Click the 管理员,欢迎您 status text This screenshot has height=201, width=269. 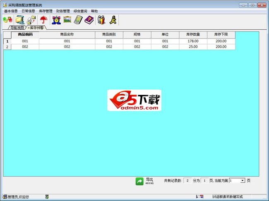[x=18, y=197]
